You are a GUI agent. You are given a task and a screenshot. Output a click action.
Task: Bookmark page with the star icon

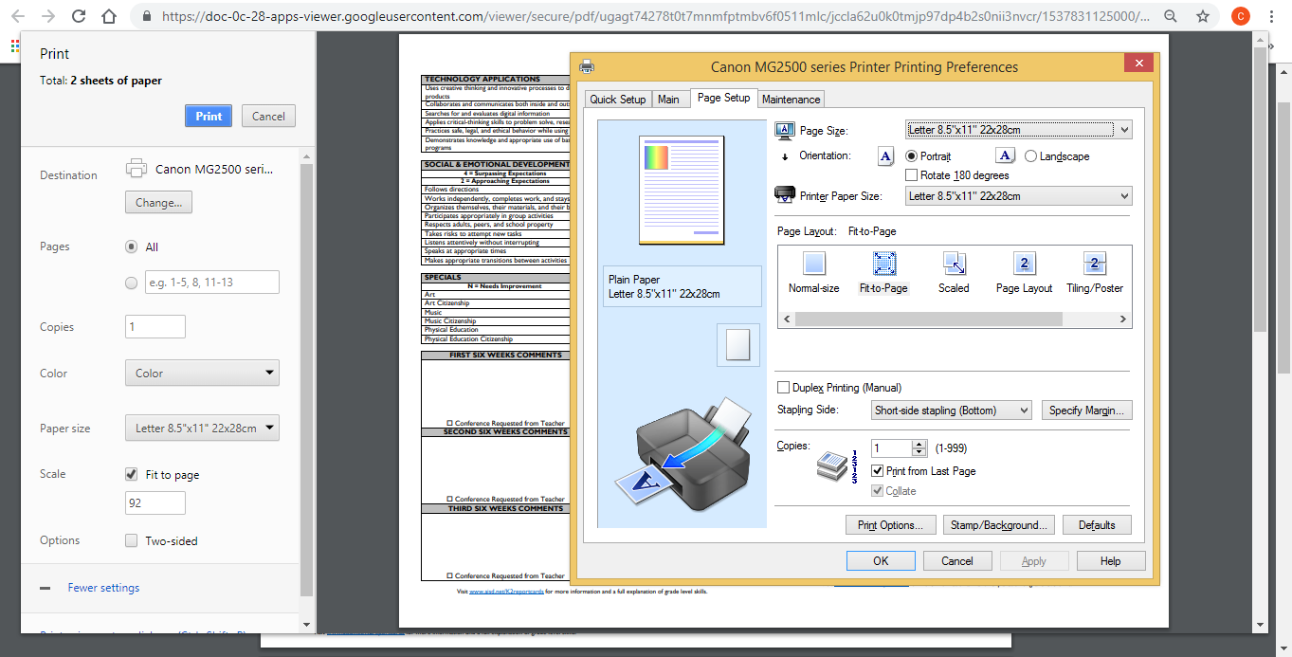(1202, 16)
